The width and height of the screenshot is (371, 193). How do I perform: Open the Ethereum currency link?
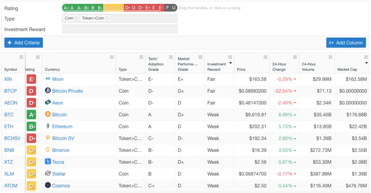[x=62, y=127]
